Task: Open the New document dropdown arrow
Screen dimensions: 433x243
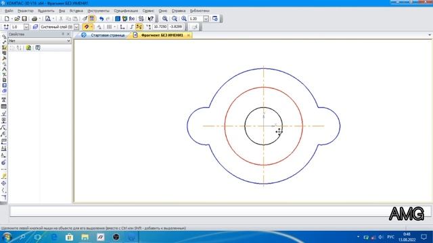Action: [x=12, y=19]
